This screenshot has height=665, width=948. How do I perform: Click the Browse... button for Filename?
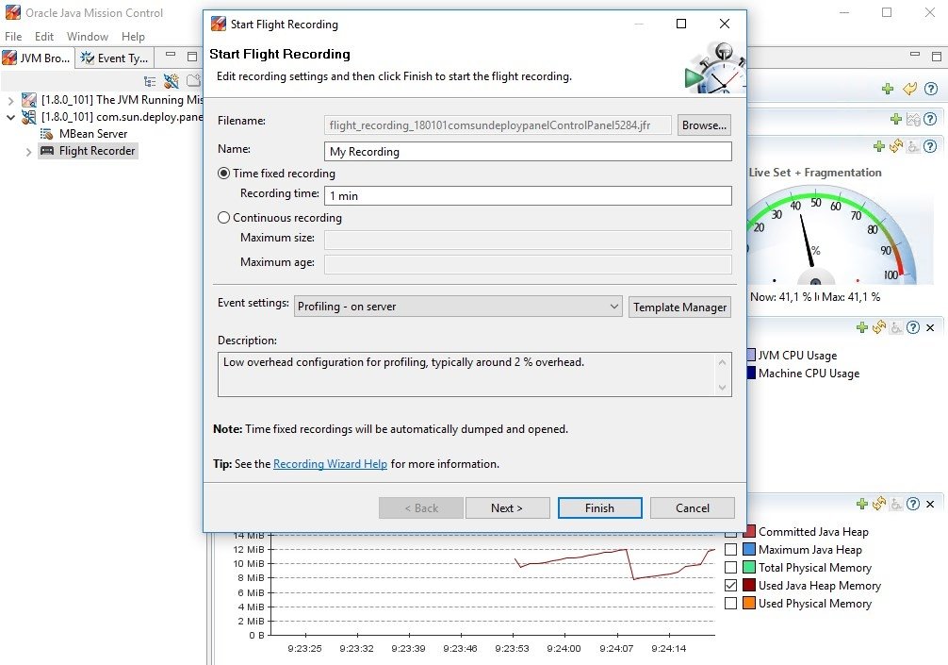click(x=704, y=125)
